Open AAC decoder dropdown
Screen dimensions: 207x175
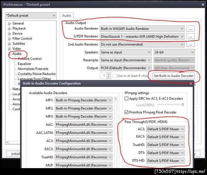point(83,124)
